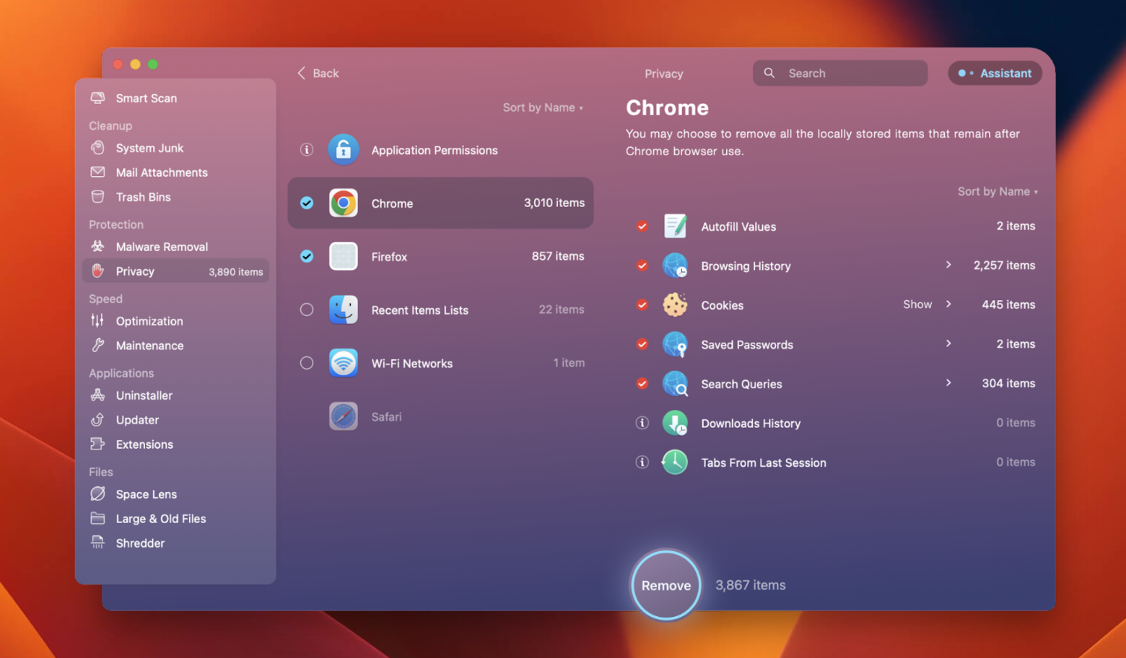Go Back to previous screen
Image resolution: width=1126 pixels, height=658 pixels.
click(318, 73)
